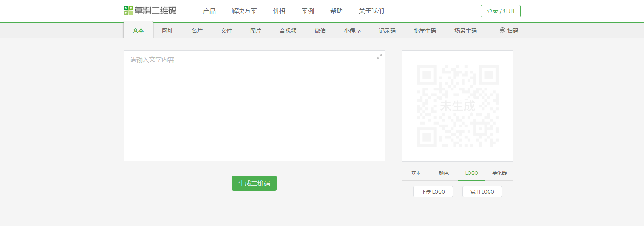Open the 颜色 settings tab

point(444,173)
